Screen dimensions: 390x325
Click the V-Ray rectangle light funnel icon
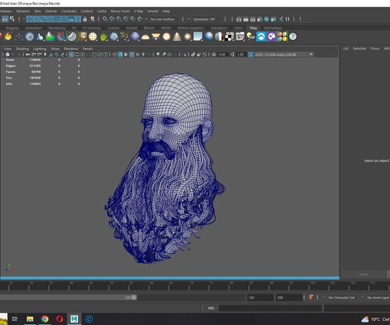pyautogui.click(x=156, y=36)
